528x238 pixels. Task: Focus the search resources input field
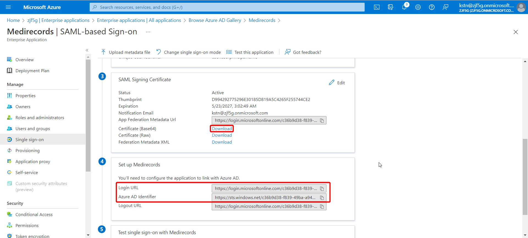coord(227,7)
